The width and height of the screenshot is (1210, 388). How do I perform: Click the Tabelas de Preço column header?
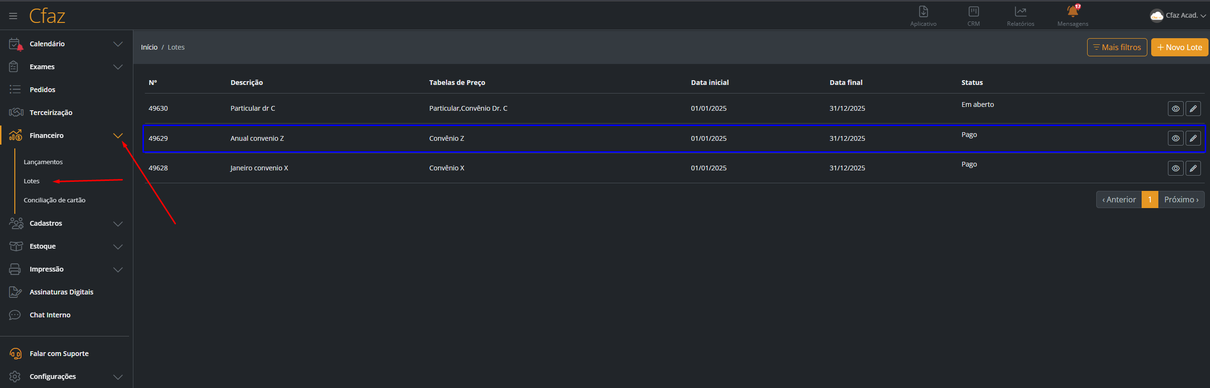(x=457, y=83)
